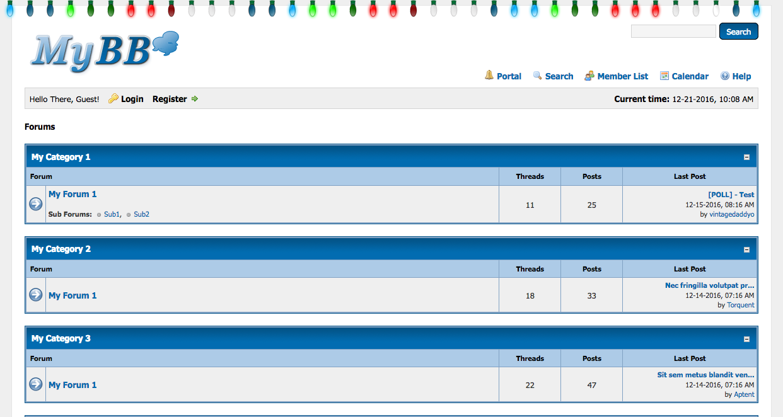Open the Search page from navigation
This screenshot has height=417, width=783.
pos(559,76)
